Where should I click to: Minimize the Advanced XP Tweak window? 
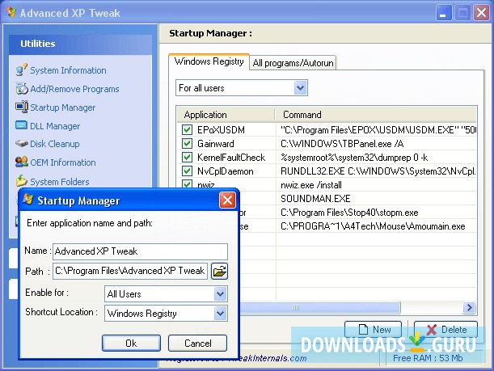tap(444, 13)
